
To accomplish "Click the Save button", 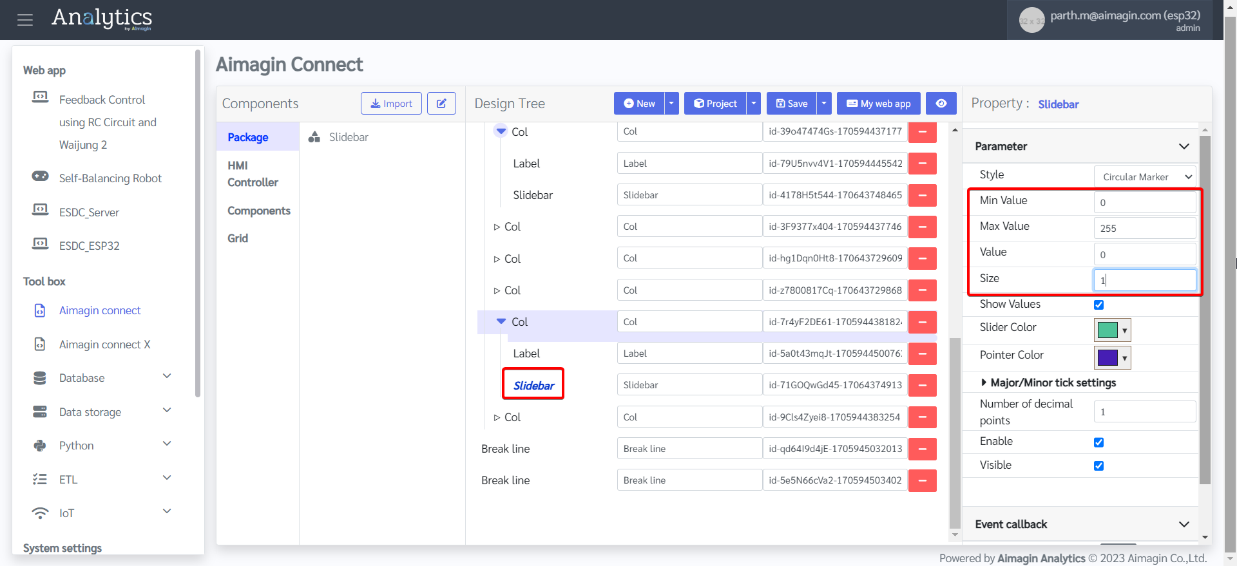I will (792, 104).
